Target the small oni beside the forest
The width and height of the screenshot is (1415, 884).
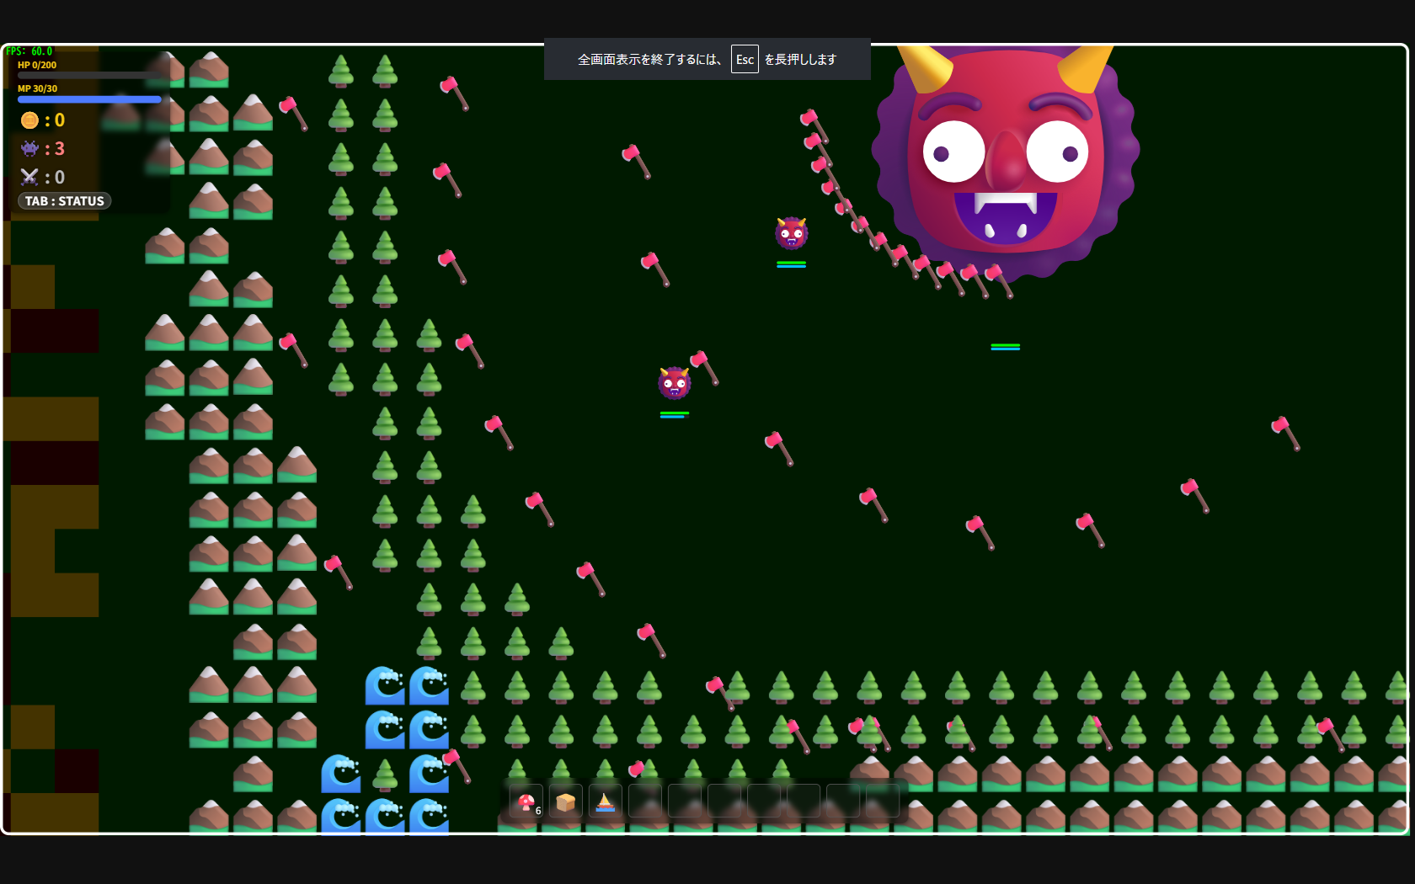pyautogui.click(x=675, y=383)
